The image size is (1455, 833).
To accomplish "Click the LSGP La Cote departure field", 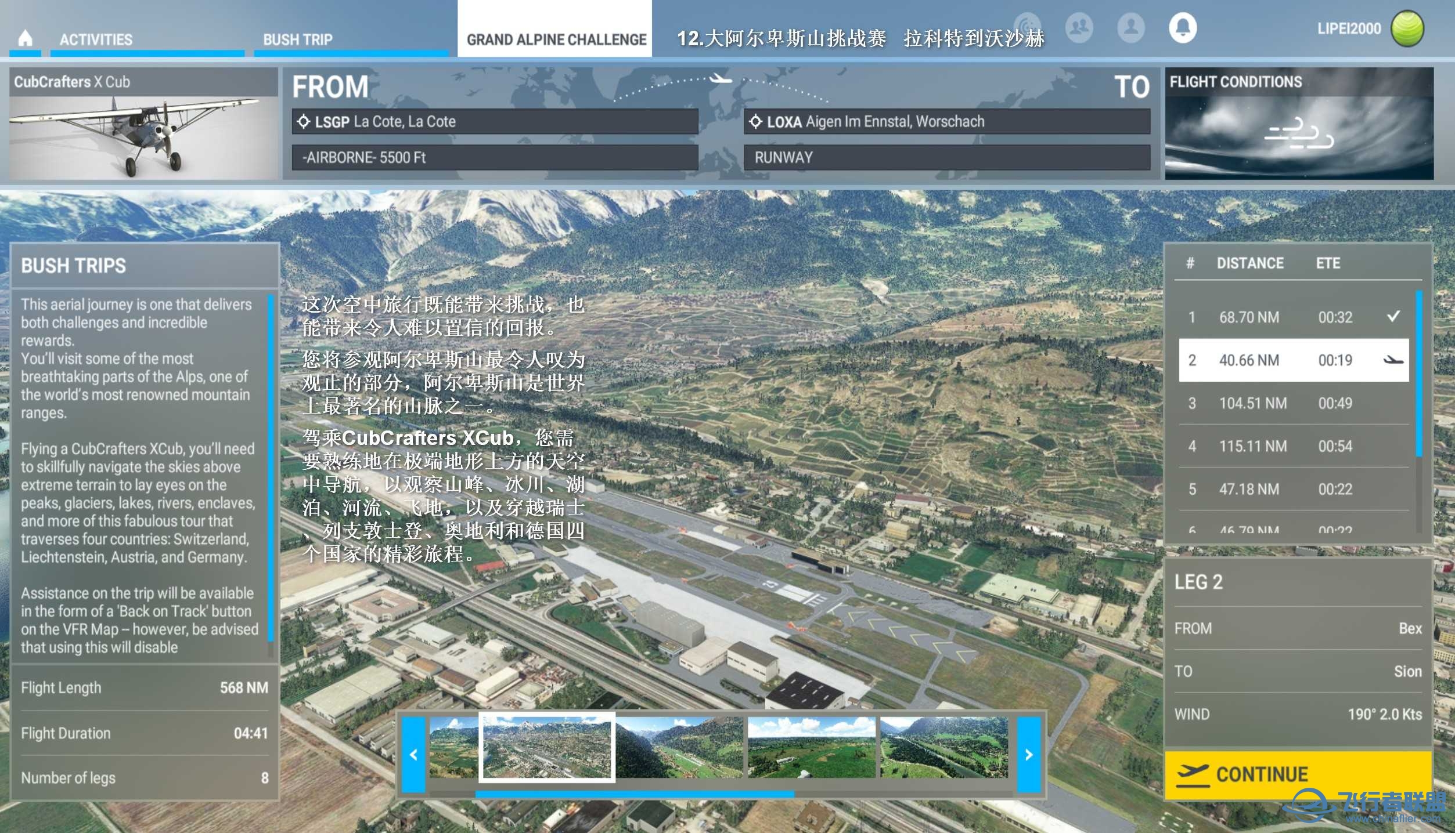I will pos(495,122).
